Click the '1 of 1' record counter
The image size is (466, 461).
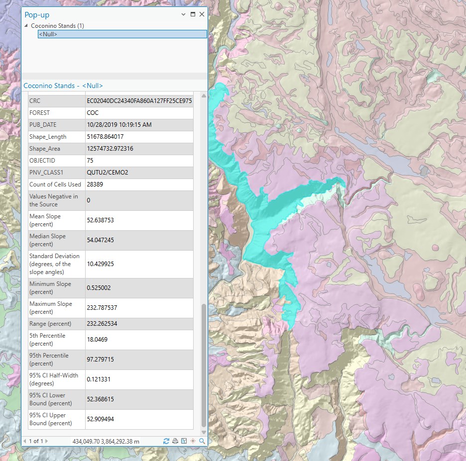pos(36,441)
